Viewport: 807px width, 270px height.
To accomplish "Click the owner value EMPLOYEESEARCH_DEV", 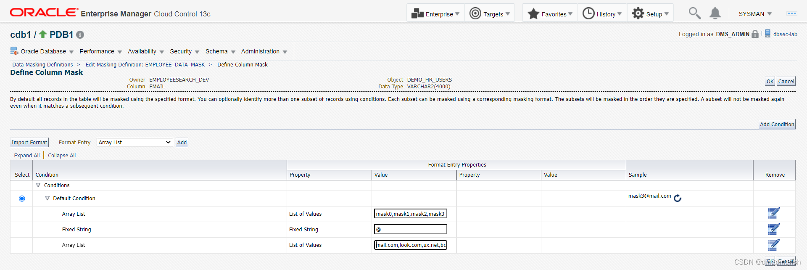I will click(179, 80).
